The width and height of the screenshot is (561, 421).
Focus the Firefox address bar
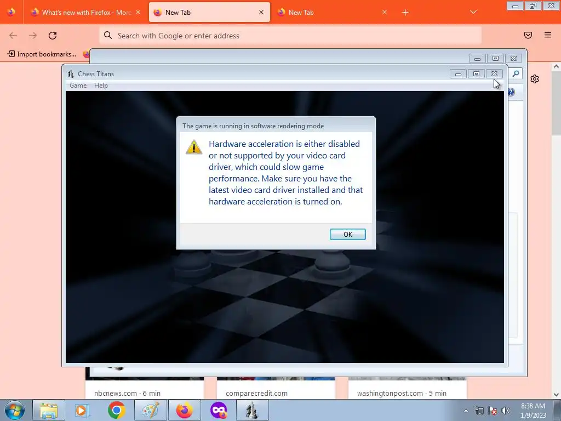290,35
